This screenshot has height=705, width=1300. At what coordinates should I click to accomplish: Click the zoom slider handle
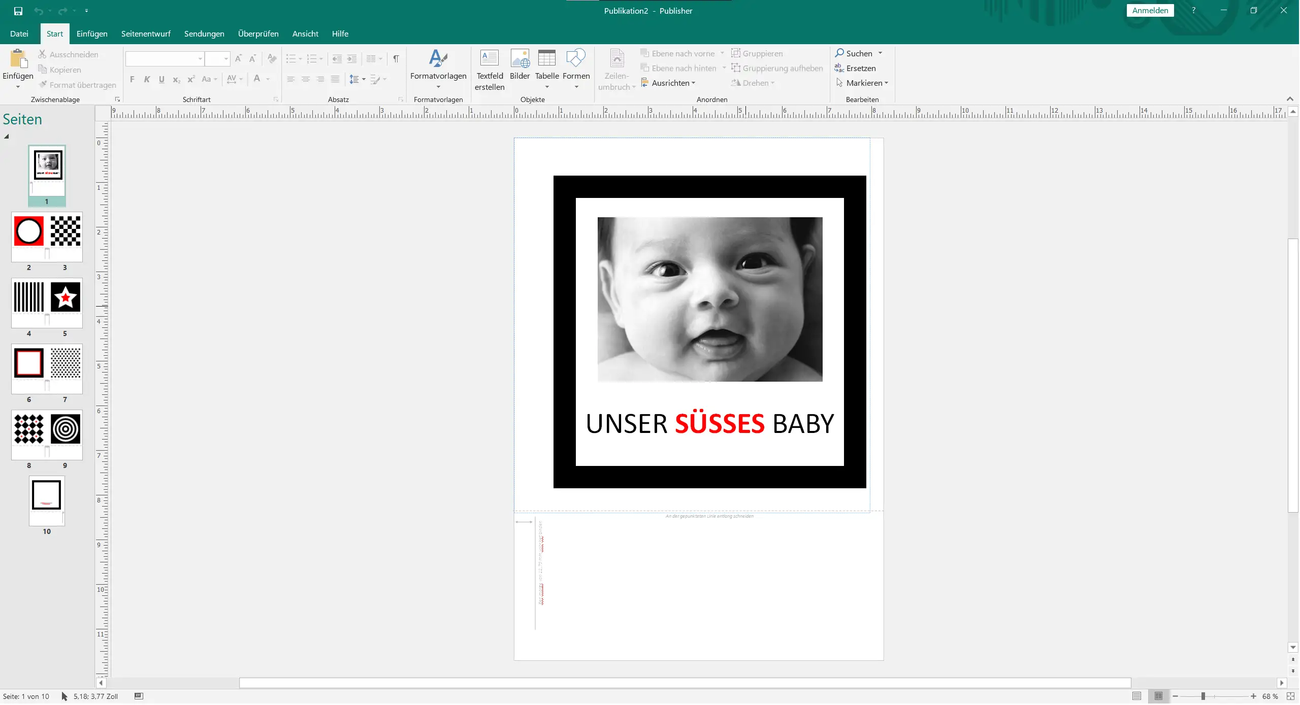(1203, 696)
